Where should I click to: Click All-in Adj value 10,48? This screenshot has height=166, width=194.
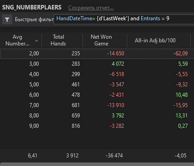pyautogui.click(x=182, y=95)
